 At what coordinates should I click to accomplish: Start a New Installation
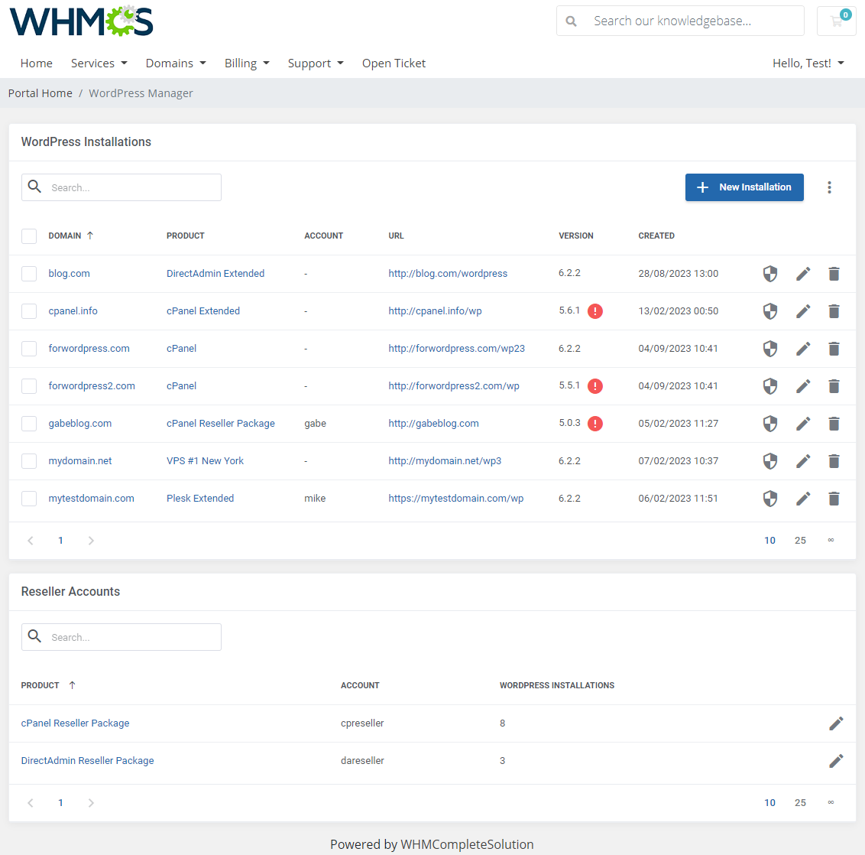click(744, 187)
